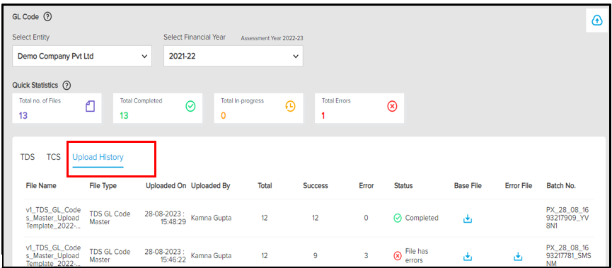Open GL Code help question mark

(x=47, y=17)
